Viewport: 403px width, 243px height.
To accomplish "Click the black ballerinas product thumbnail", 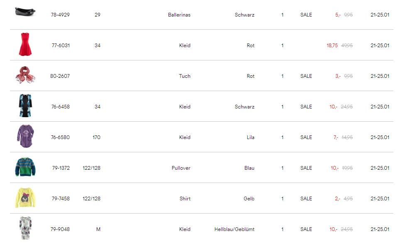I will coord(25,11).
